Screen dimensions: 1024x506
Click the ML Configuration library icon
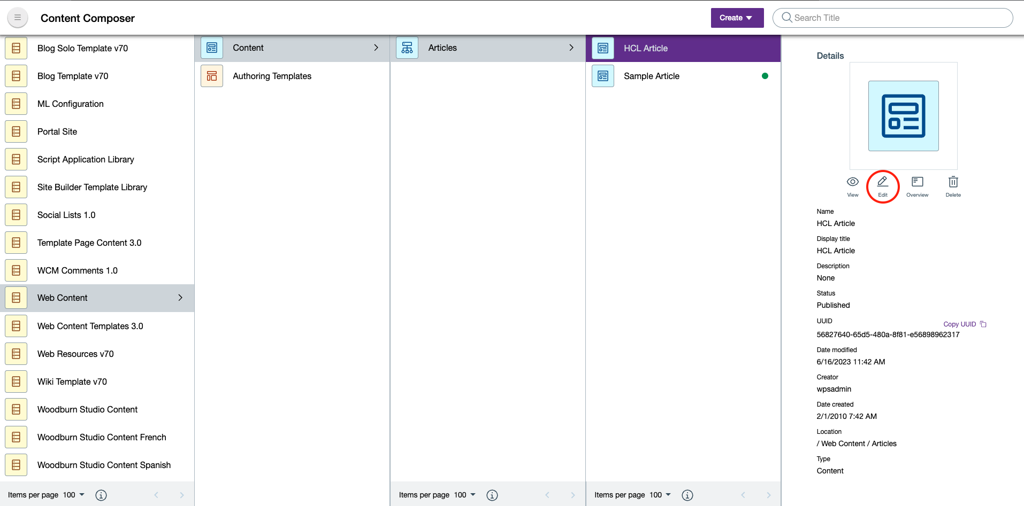click(x=16, y=104)
